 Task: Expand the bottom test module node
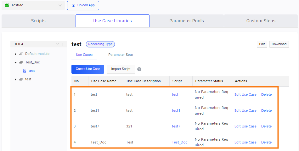[x=15, y=79]
